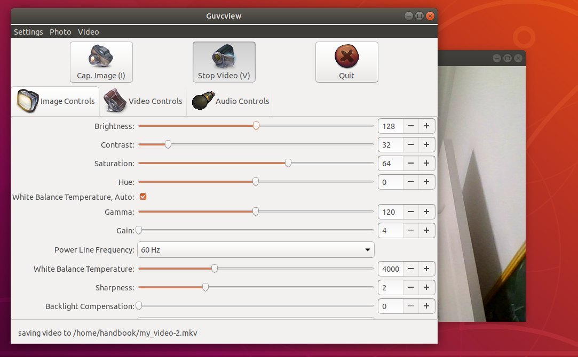Click the saving video status bar message
Viewport: 578px width, 357px height.
(108, 332)
